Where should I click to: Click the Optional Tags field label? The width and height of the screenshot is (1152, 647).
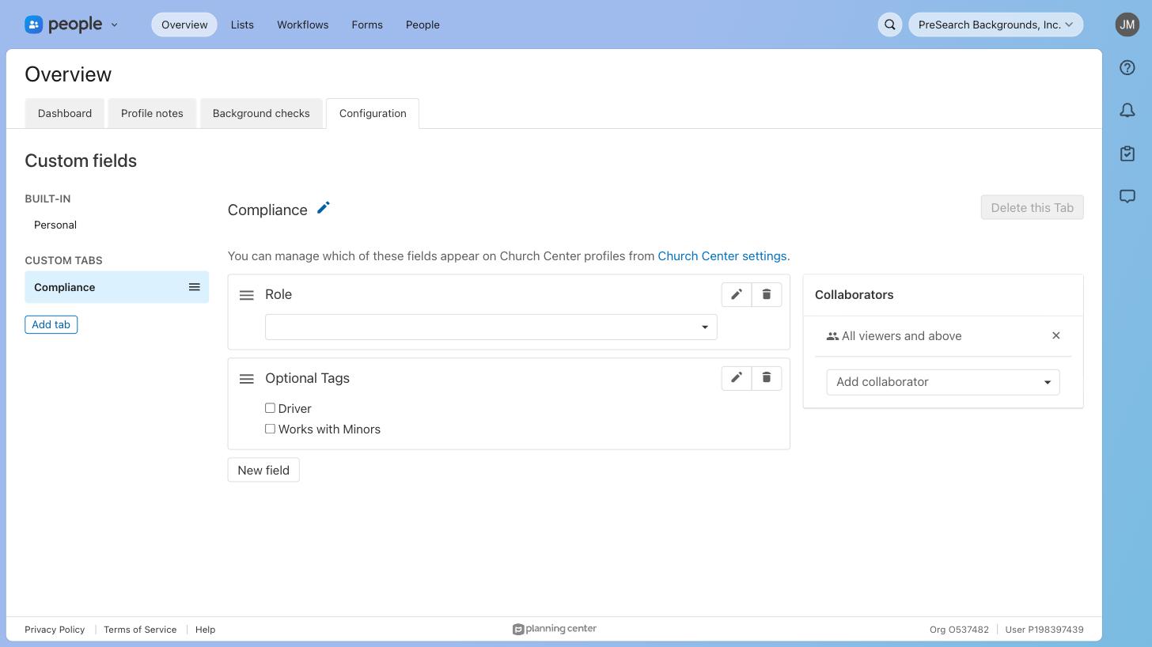[308, 378]
